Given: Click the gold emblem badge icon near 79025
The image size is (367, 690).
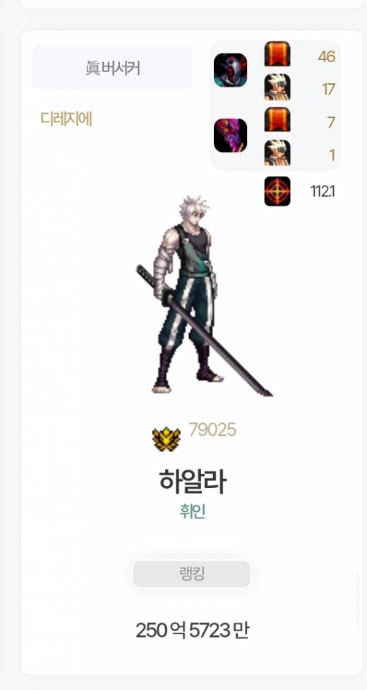Looking at the screenshot, I should pos(166,439).
